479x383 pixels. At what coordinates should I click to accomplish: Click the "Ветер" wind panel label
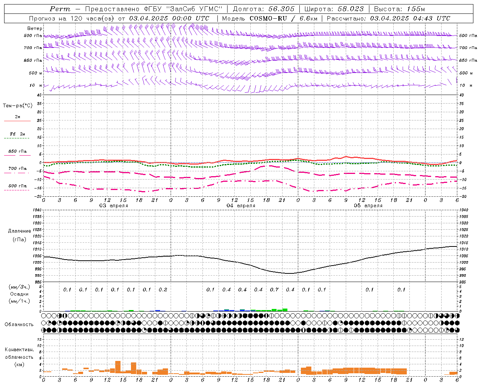tap(35, 28)
